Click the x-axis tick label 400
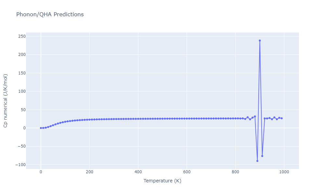 tap(138, 172)
